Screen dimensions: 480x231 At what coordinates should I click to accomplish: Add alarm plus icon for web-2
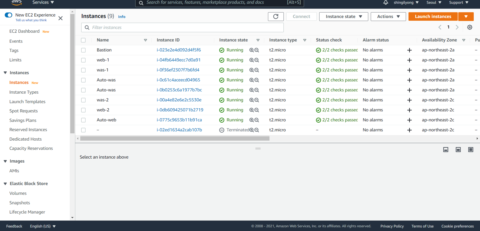409,110
